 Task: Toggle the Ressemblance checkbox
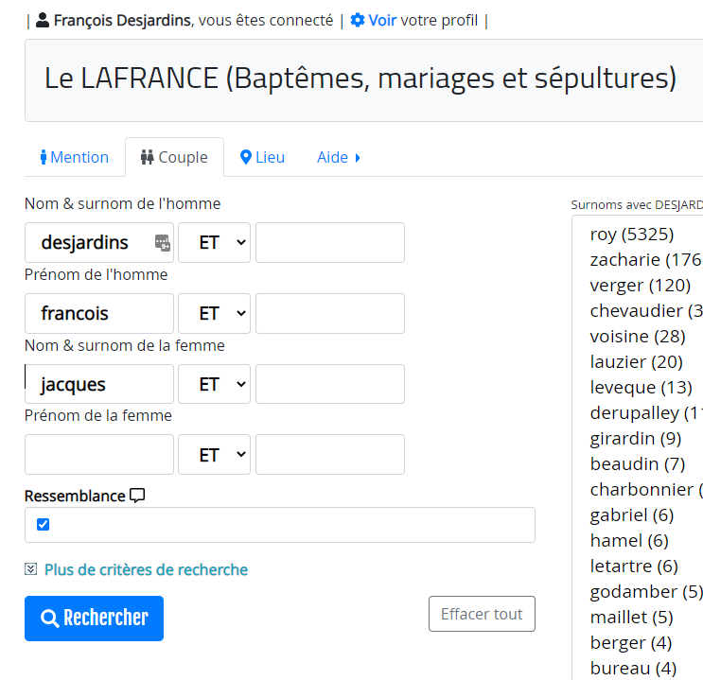[x=43, y=524]
